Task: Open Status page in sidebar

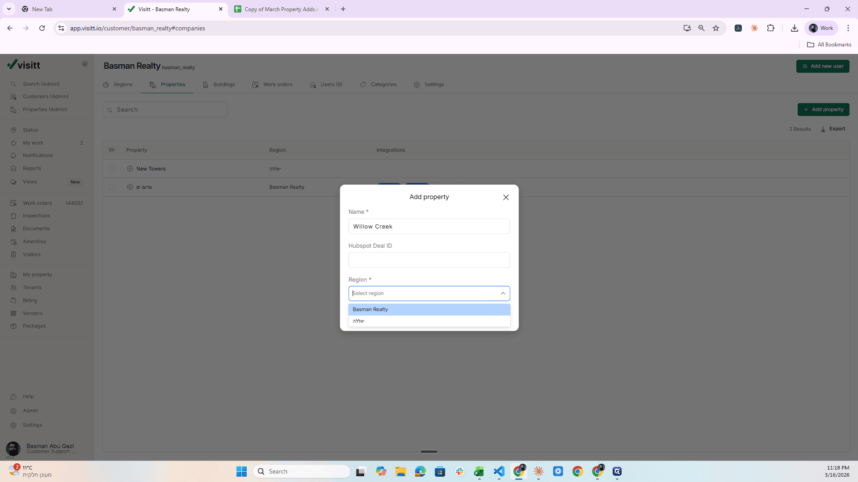Action: coord(30,130)
